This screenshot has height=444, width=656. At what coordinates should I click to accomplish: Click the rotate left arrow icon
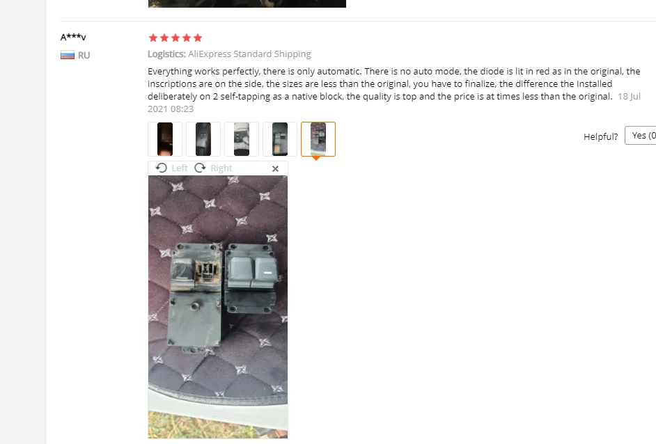click(161, 168)
